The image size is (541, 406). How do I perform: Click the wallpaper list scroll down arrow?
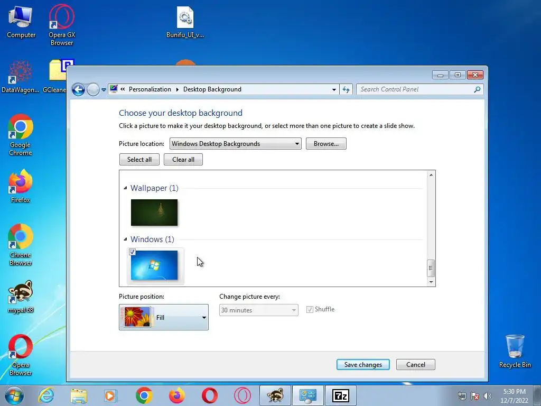click(x=431, y=282)
